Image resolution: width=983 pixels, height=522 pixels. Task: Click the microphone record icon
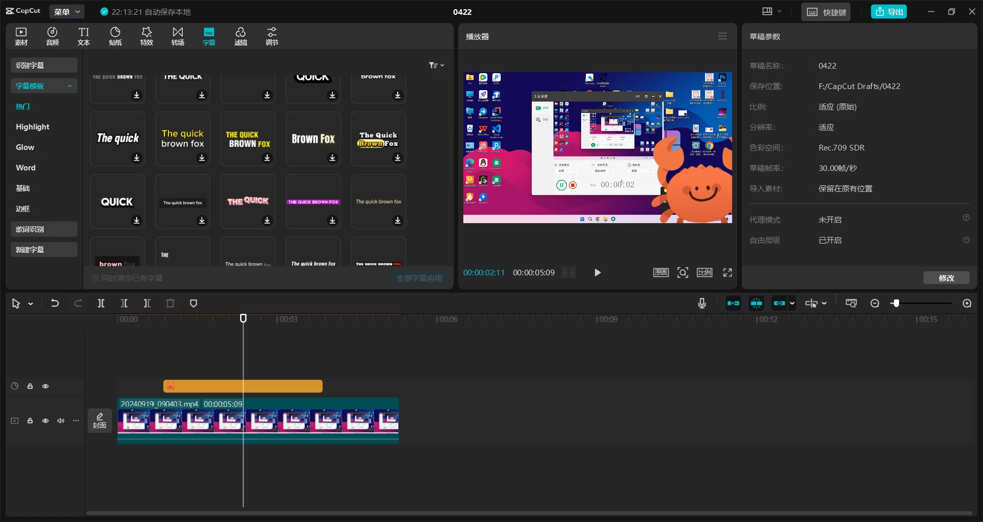pos(702,303)
